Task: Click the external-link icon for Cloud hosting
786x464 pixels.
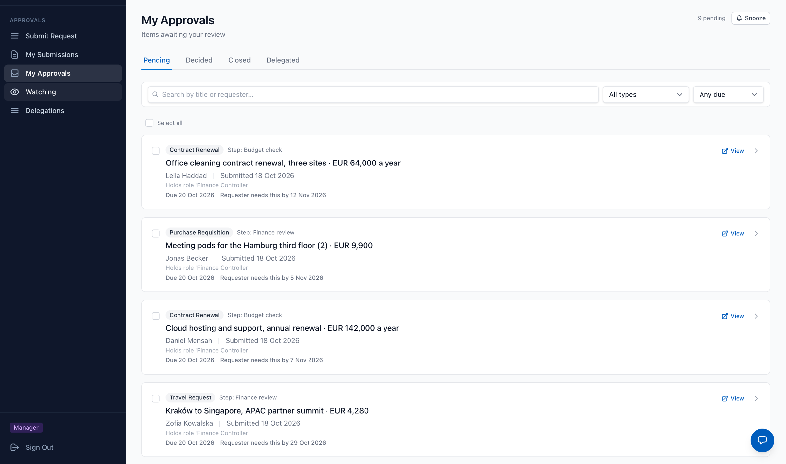Action: [725, 316]
